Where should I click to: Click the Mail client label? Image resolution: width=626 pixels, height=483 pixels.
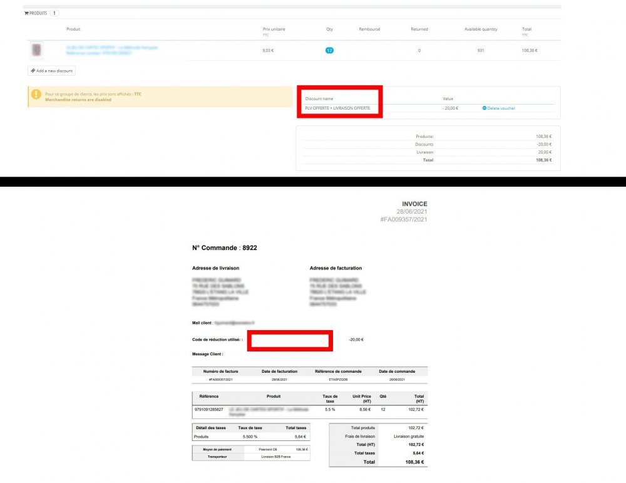coord(202,323)
